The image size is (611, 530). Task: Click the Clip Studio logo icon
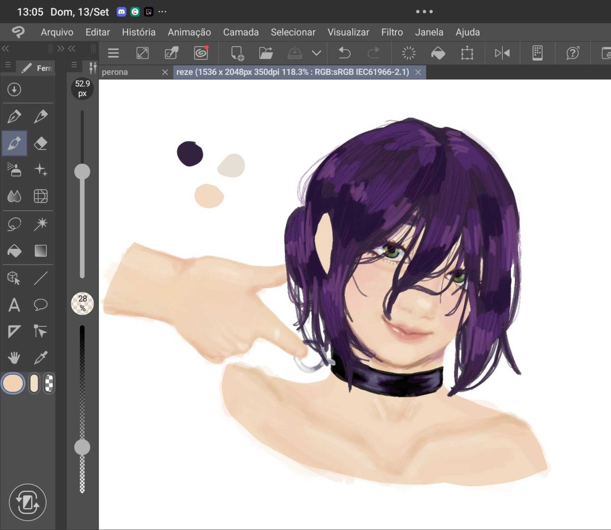[x=18, y=33]
